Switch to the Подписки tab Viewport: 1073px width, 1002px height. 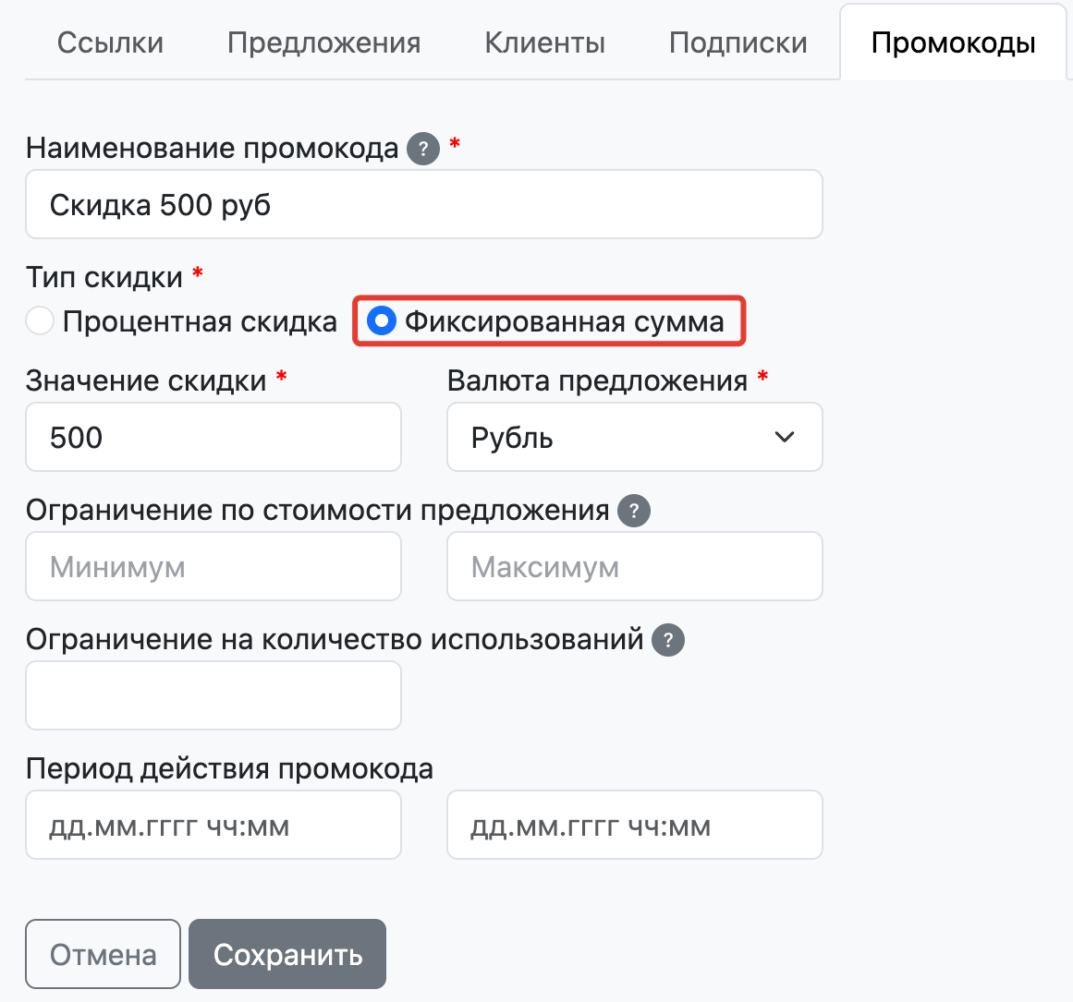click(x=738, y=42)
